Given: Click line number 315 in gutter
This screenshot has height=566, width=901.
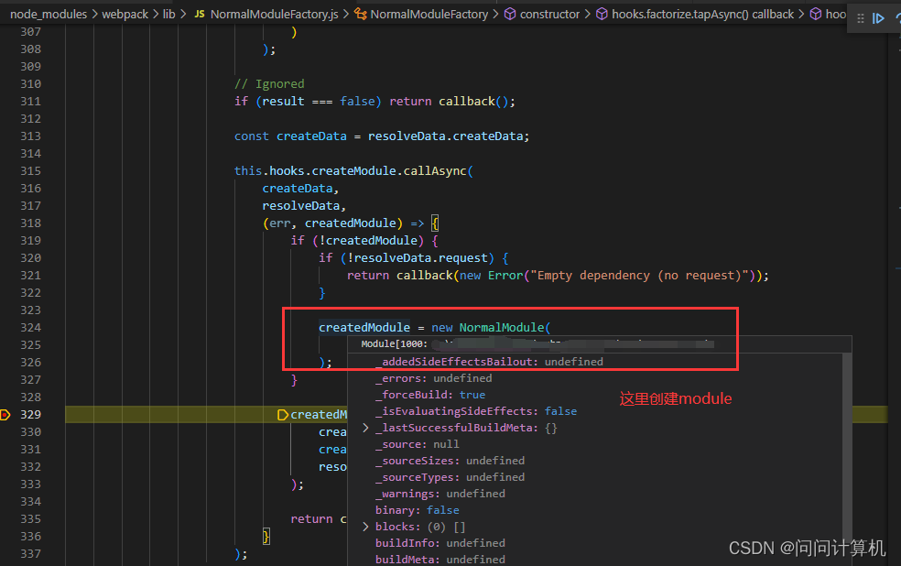Looking at the screenshot, I should pyautogui.click(x=30, y=171).
